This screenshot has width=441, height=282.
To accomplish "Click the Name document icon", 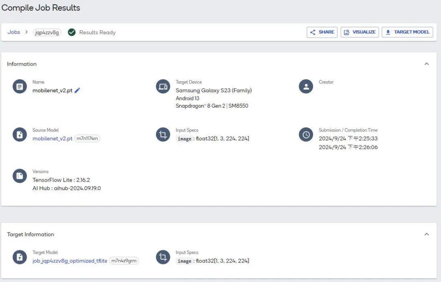I will [20, 87].
